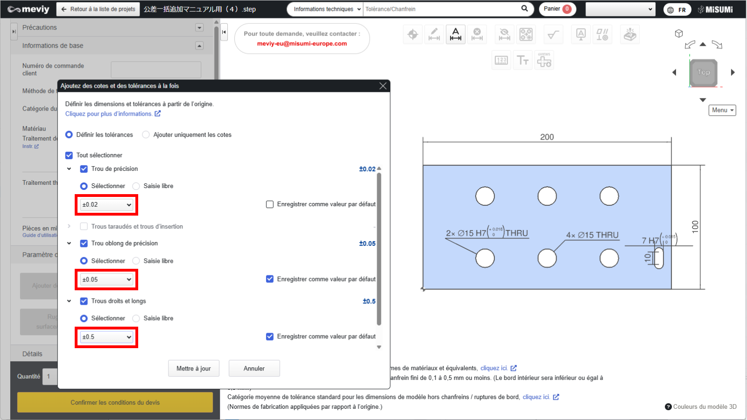Click the geometric tolerance tool icon
The image size is (747, 420).
coord(602,35)
